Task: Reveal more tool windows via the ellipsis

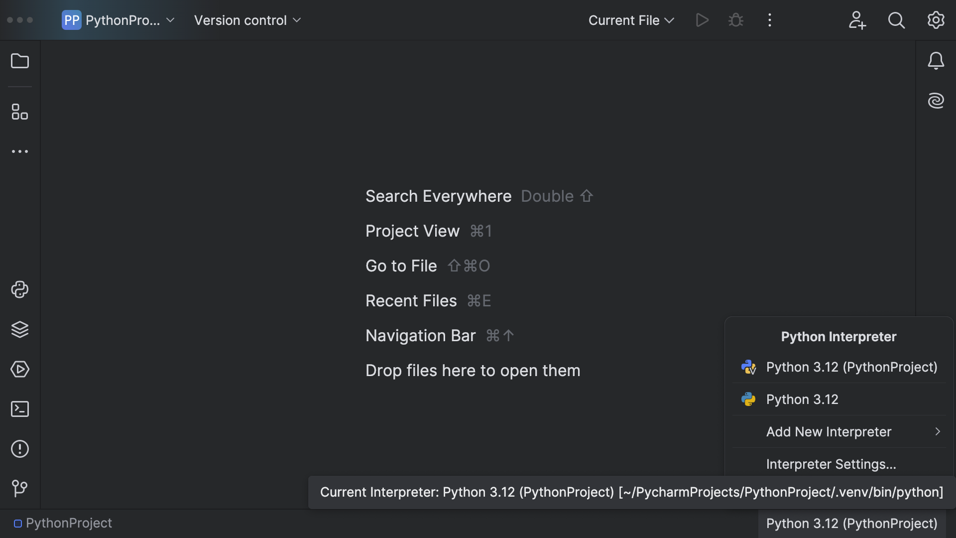Action: click(20, 151)
